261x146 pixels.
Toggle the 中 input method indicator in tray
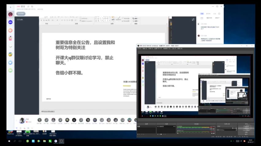[x=241, y=141]
